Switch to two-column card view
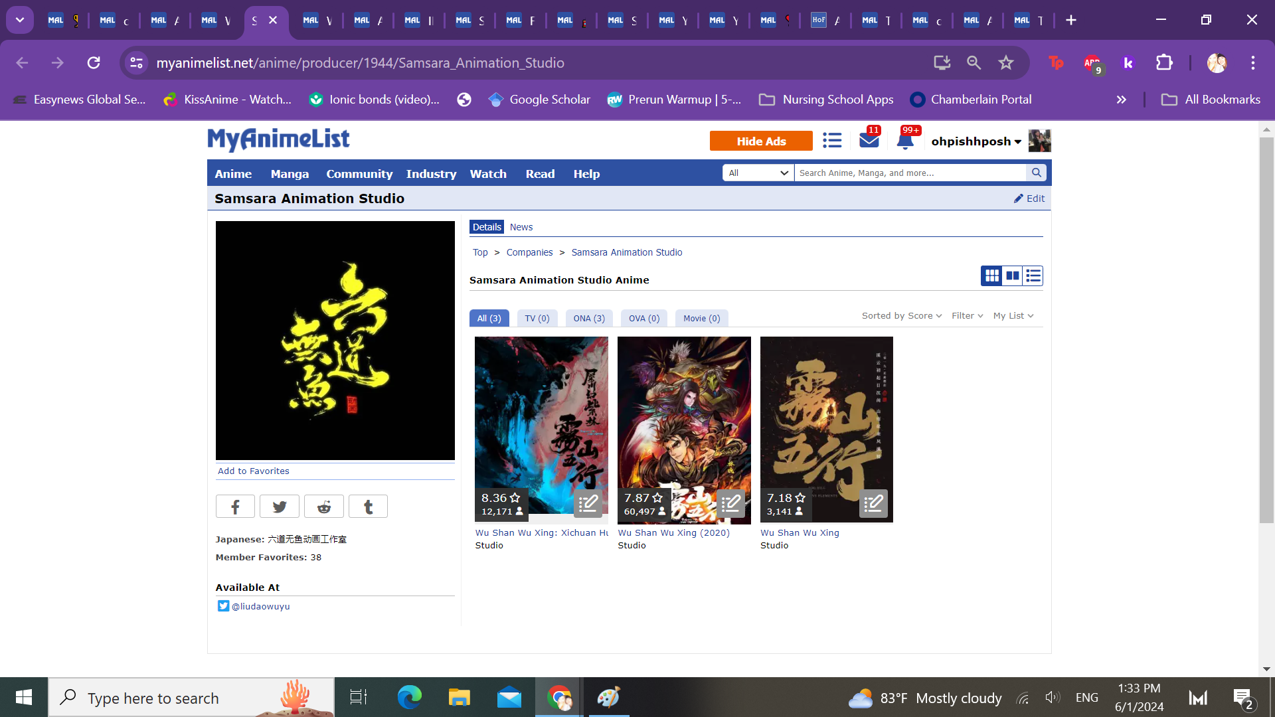The height and width of the screenshot is (717, 1275). click(1013, 276)
